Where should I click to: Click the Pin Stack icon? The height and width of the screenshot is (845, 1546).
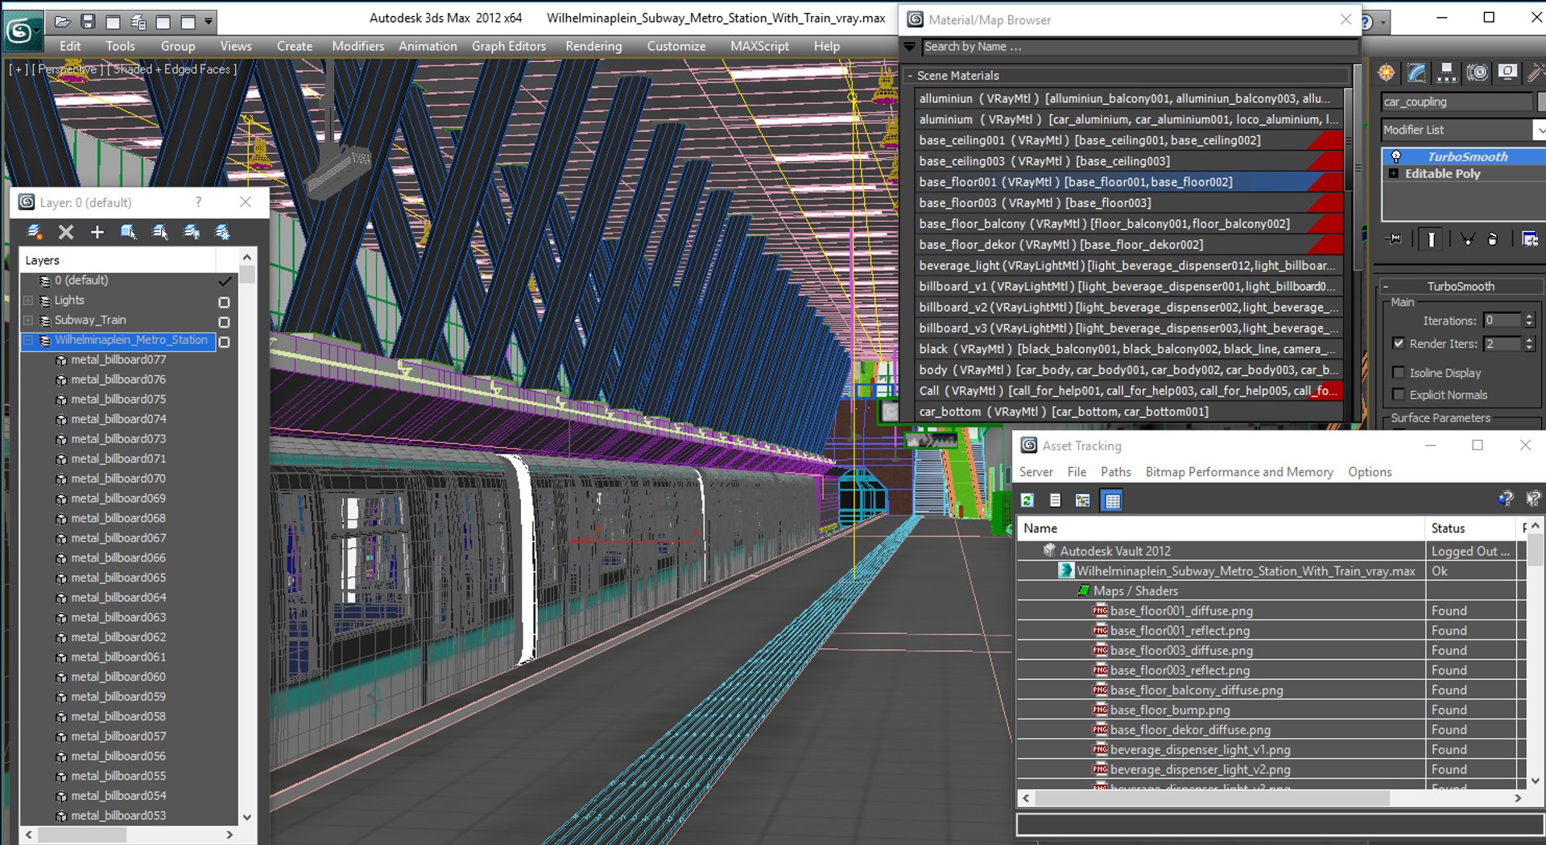[x=1394, y=239]
